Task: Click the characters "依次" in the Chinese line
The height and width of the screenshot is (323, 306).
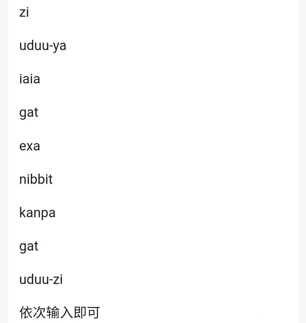Action: [33, 313]
